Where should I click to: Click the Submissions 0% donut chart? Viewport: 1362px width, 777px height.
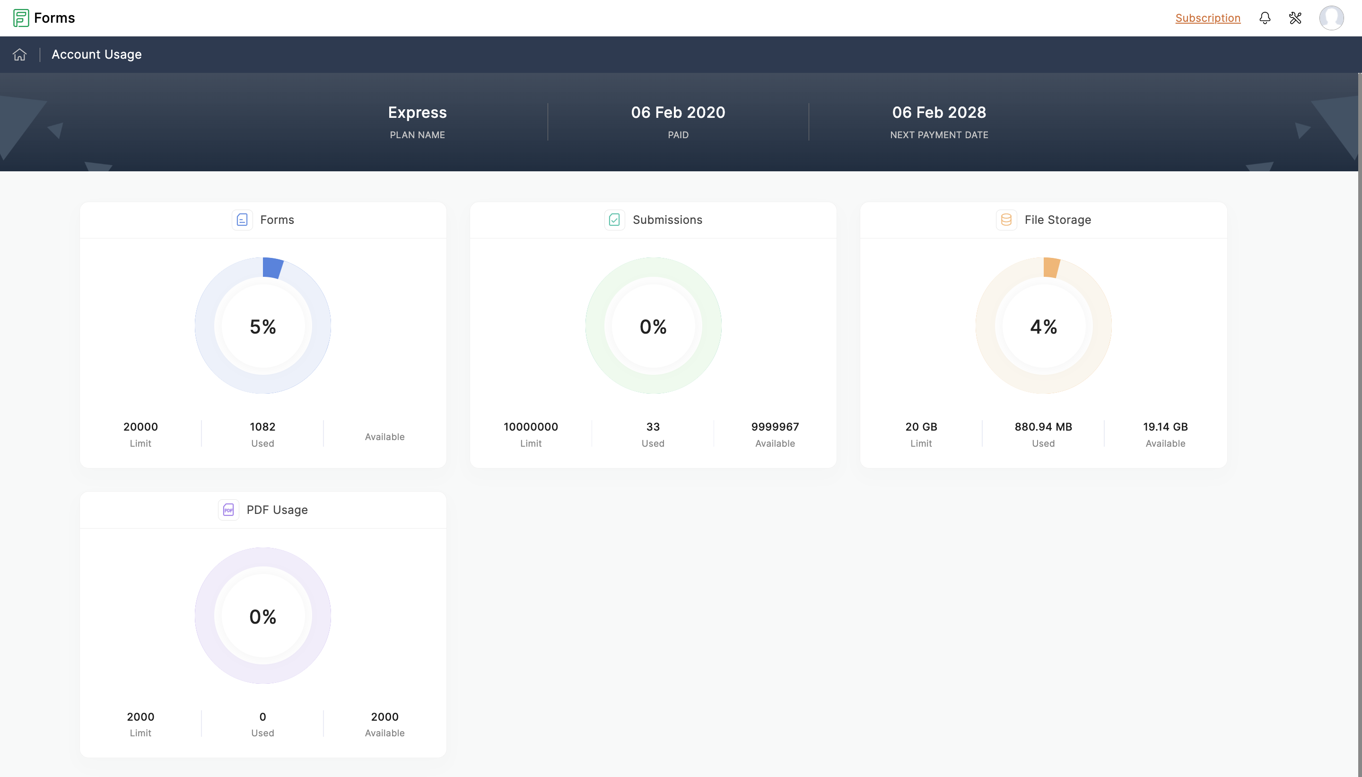pos(653,326)
